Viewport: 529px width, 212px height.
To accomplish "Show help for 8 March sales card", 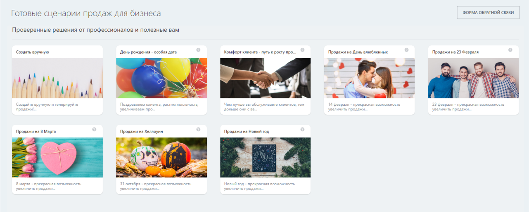I will coord(94,129).
